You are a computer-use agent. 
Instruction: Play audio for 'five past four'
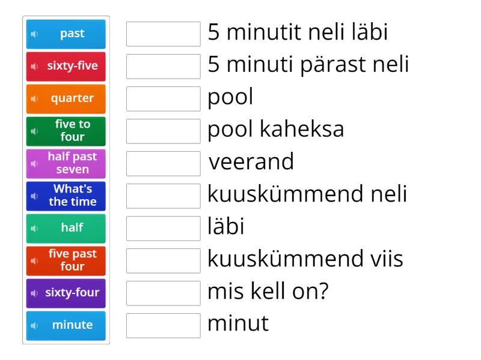point(34,261)
